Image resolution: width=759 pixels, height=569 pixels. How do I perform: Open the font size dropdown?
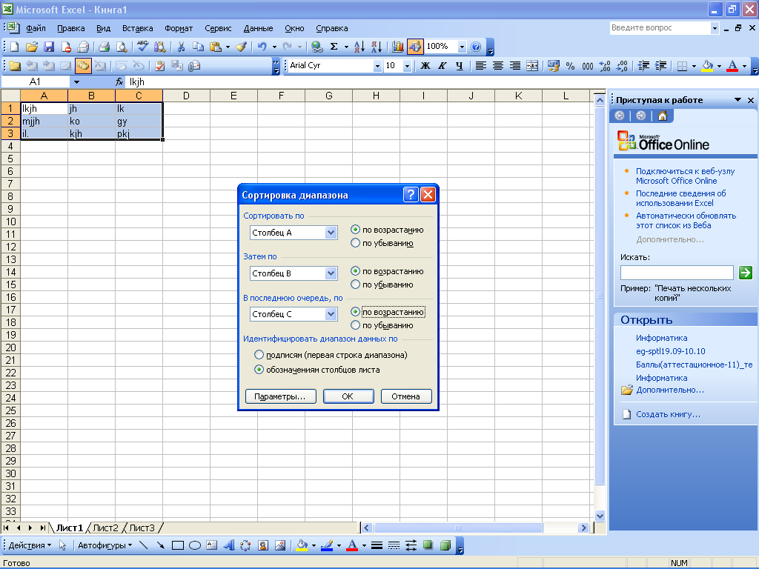[x=407, y=66]
